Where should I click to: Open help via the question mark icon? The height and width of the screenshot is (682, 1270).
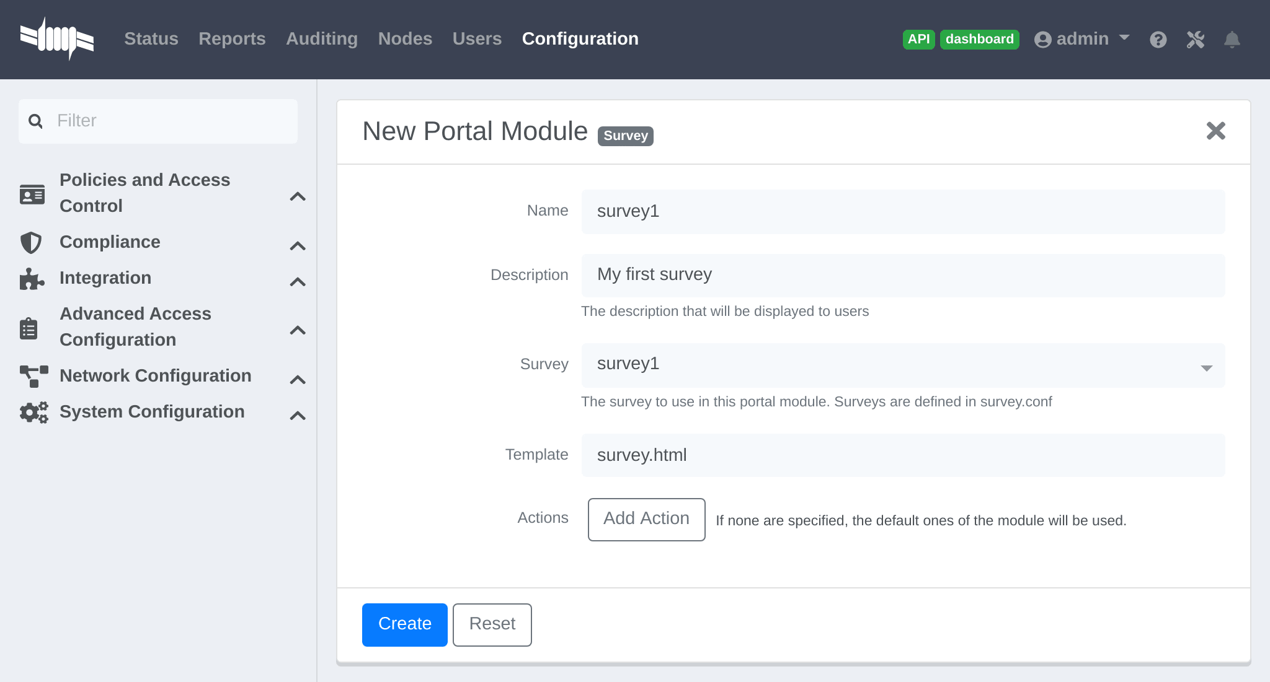(x=1158, y=39)
